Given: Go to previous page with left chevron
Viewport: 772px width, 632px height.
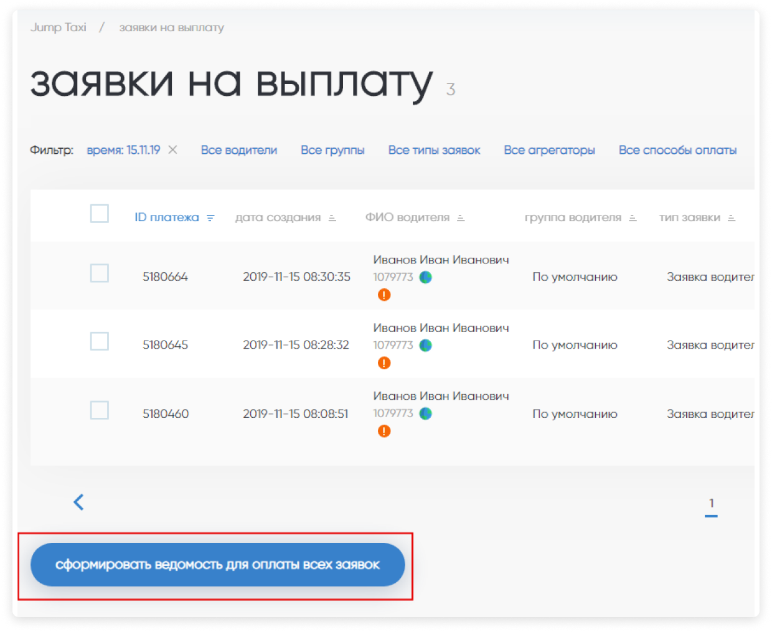Looking at the screenshot, I should (x=78, y=502).
